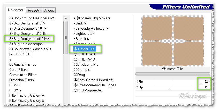Open the About tab
The width and height of the screenshot is (219, 111).
click(49, 11)
